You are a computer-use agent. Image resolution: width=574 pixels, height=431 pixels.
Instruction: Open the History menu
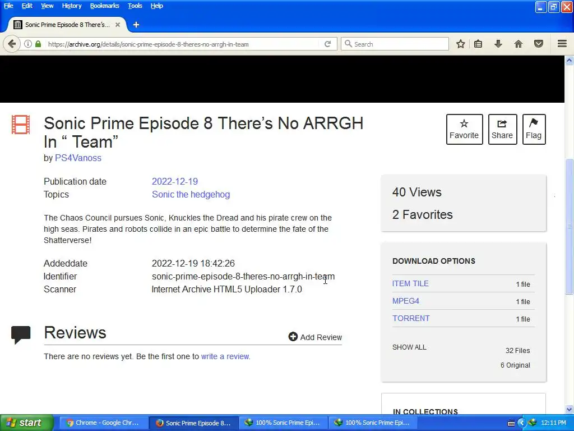click(72, 6)
